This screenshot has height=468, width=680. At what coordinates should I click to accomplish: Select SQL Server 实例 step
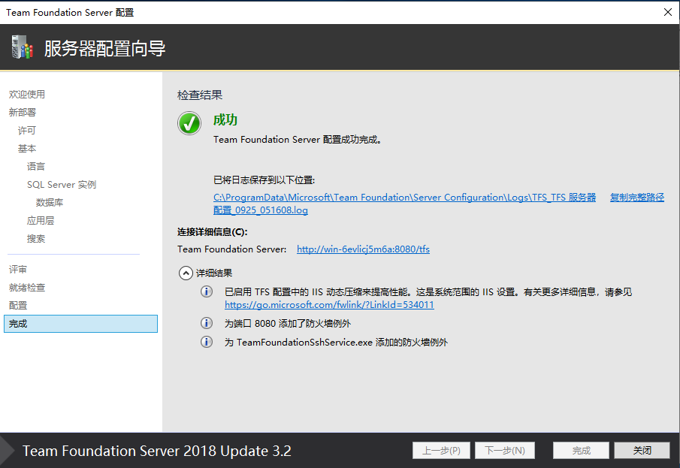(62, 184)
